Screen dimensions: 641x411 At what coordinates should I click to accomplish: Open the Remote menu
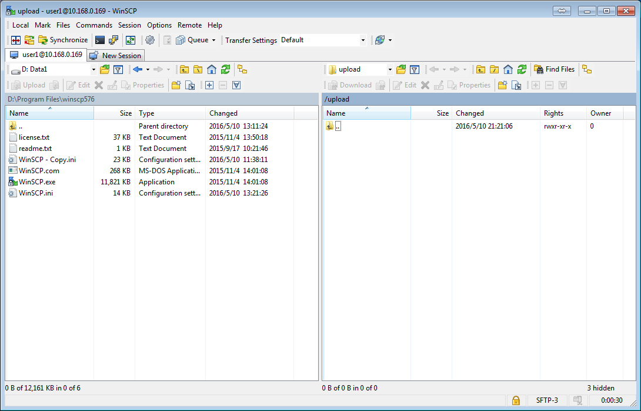pos(190,25)
